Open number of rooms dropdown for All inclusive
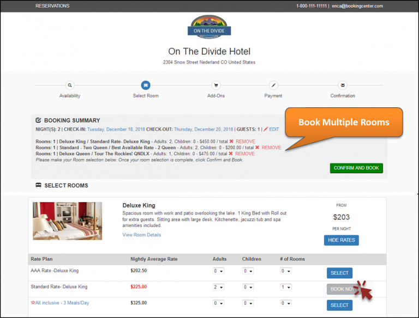The image size is (419, 318). click(x=286, y=303)
